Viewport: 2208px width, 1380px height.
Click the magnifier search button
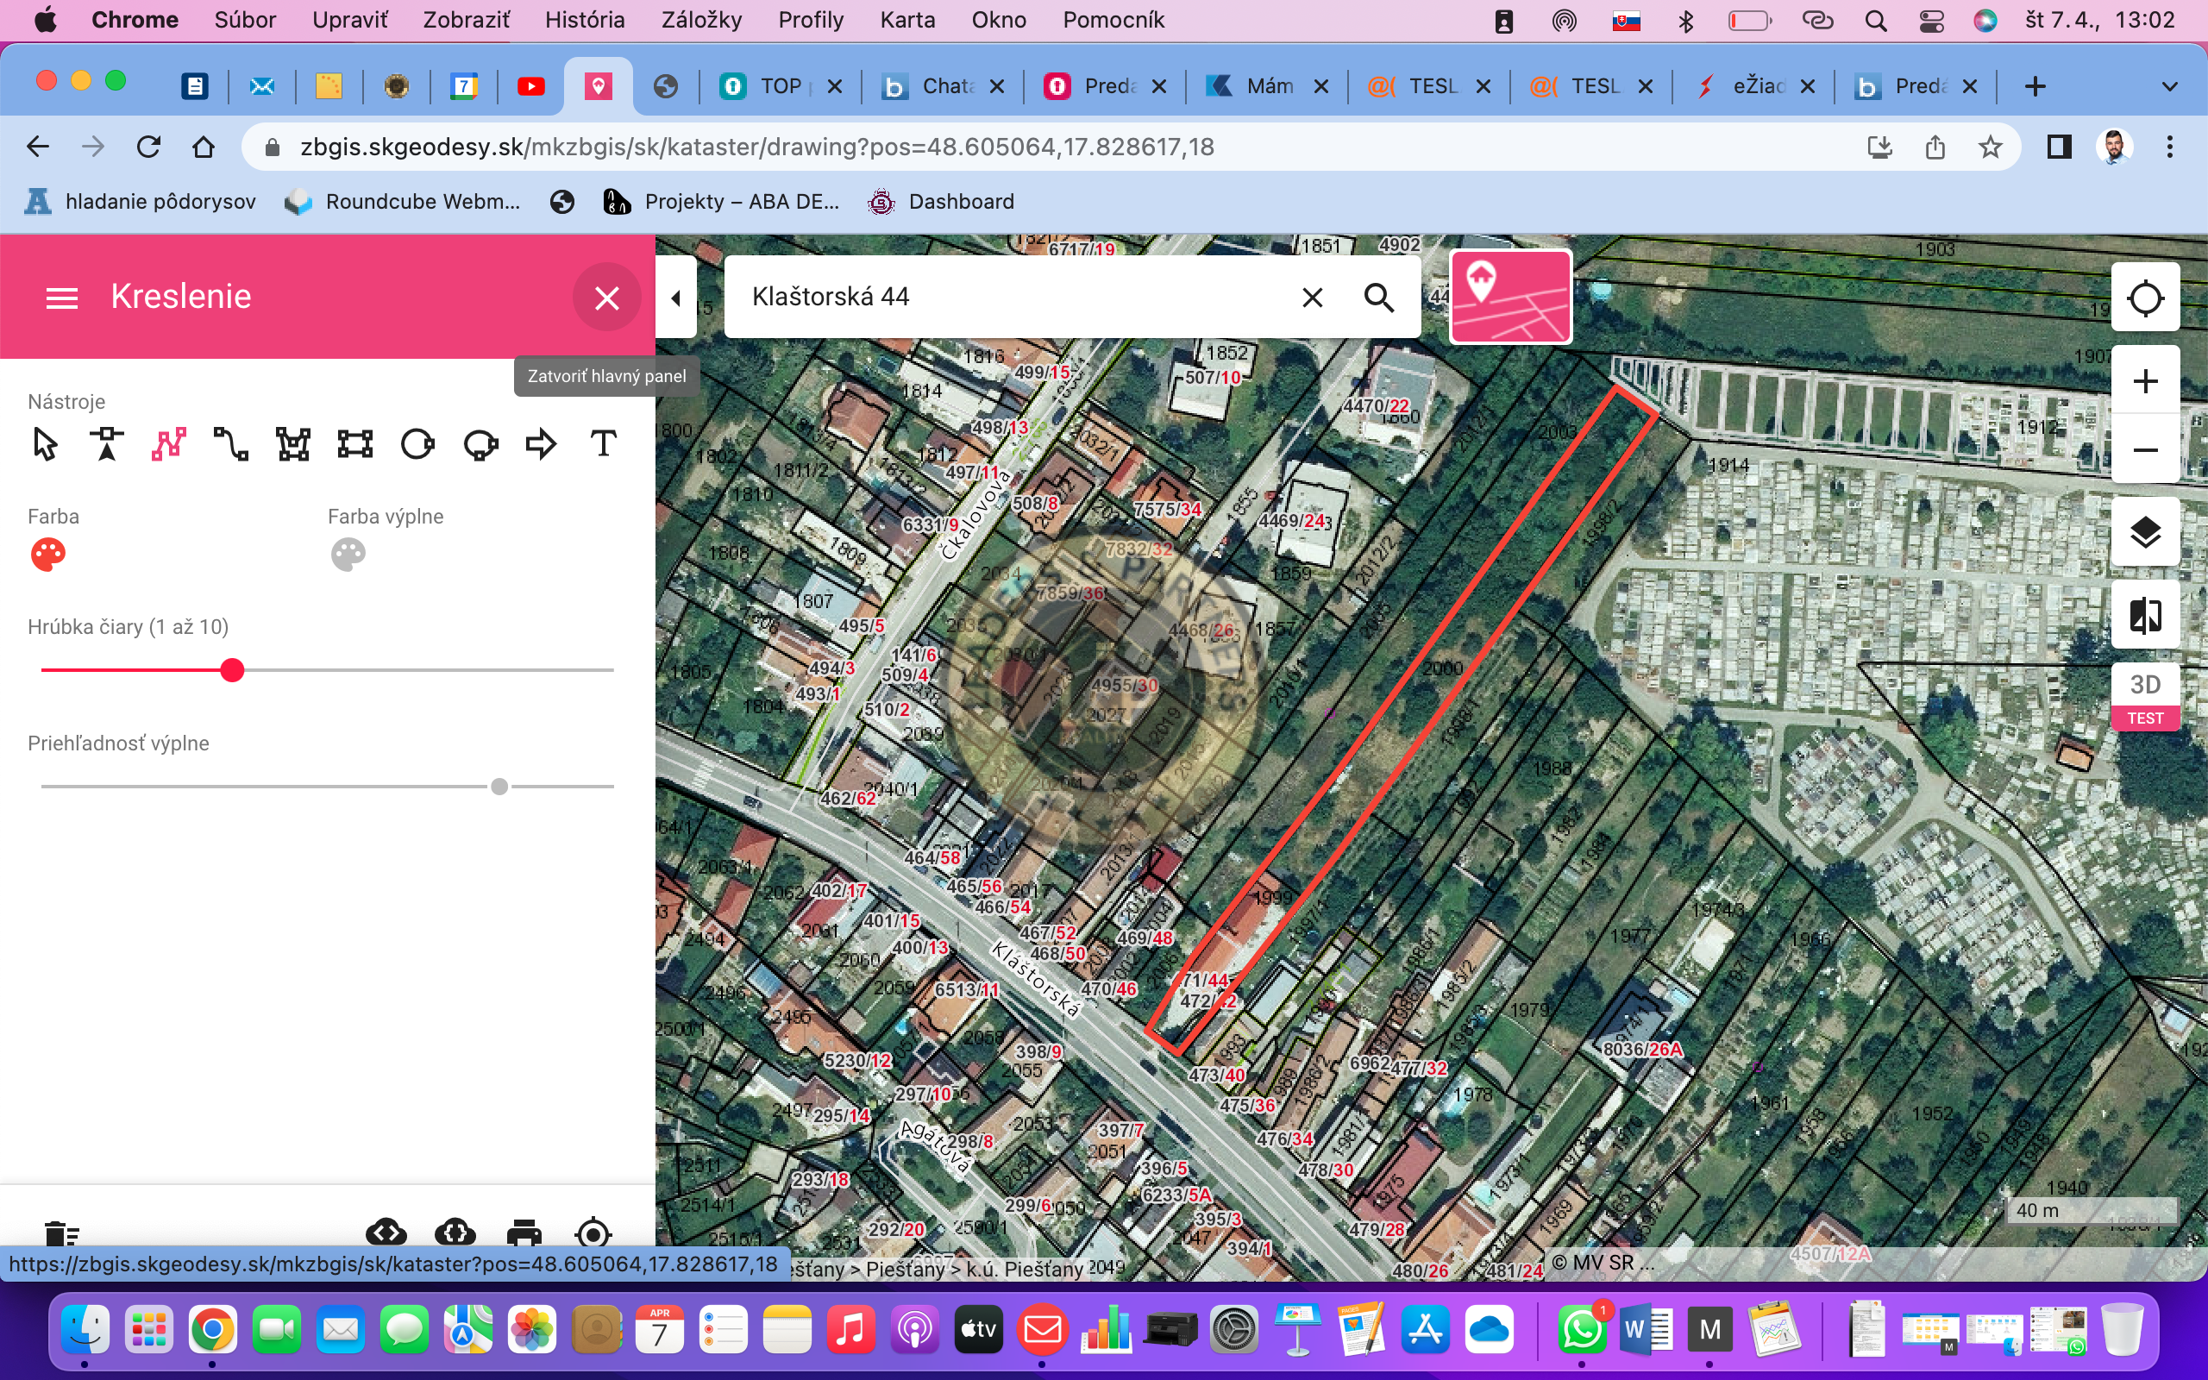(x=1378, y=298)
